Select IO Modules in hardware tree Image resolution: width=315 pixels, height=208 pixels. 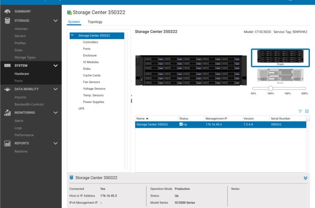91,62
